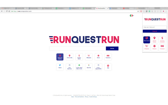This screenshot has height=105, width=168.
Task: Open the Italian flag language dropdown
Action: [132, 16]
